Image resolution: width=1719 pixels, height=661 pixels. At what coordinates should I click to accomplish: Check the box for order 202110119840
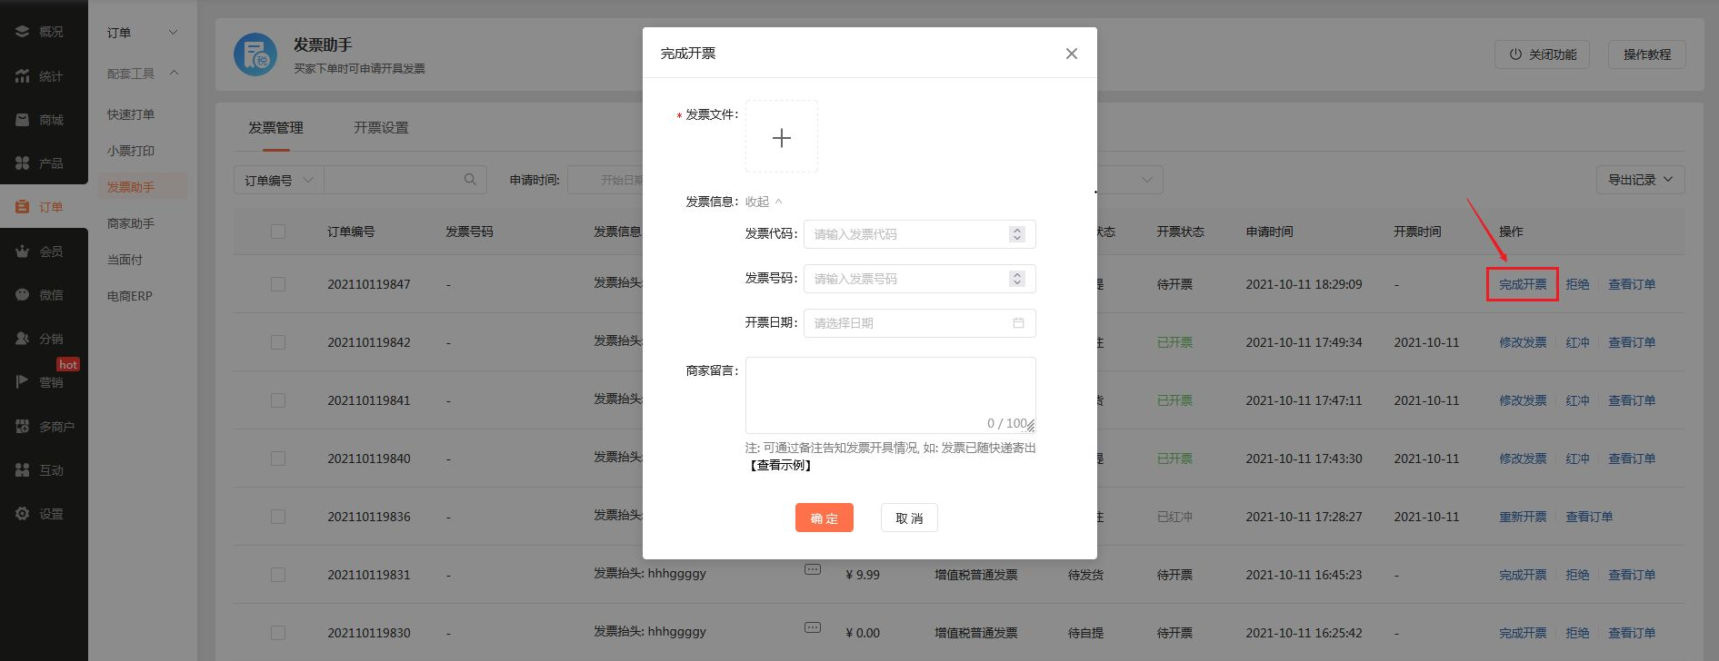(278, 459)
